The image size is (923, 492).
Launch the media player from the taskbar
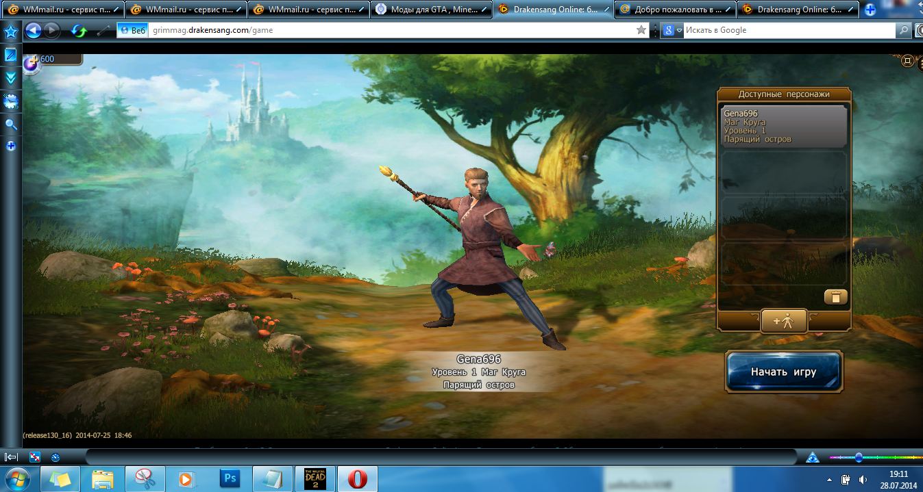click(x=186, y=479)
